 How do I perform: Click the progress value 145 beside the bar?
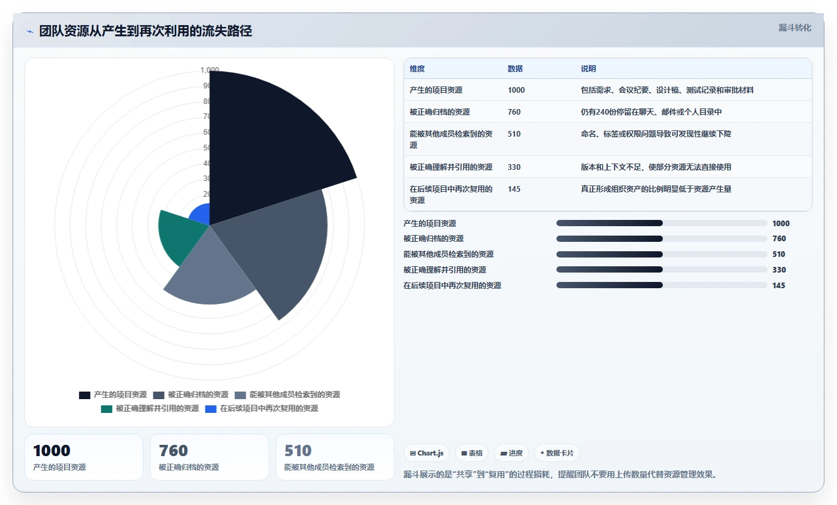(x=779, y=286)
